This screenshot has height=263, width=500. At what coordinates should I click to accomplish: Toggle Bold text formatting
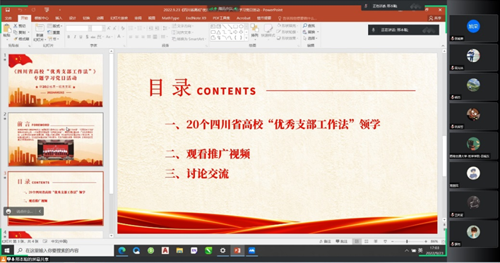tap(69, 37)
